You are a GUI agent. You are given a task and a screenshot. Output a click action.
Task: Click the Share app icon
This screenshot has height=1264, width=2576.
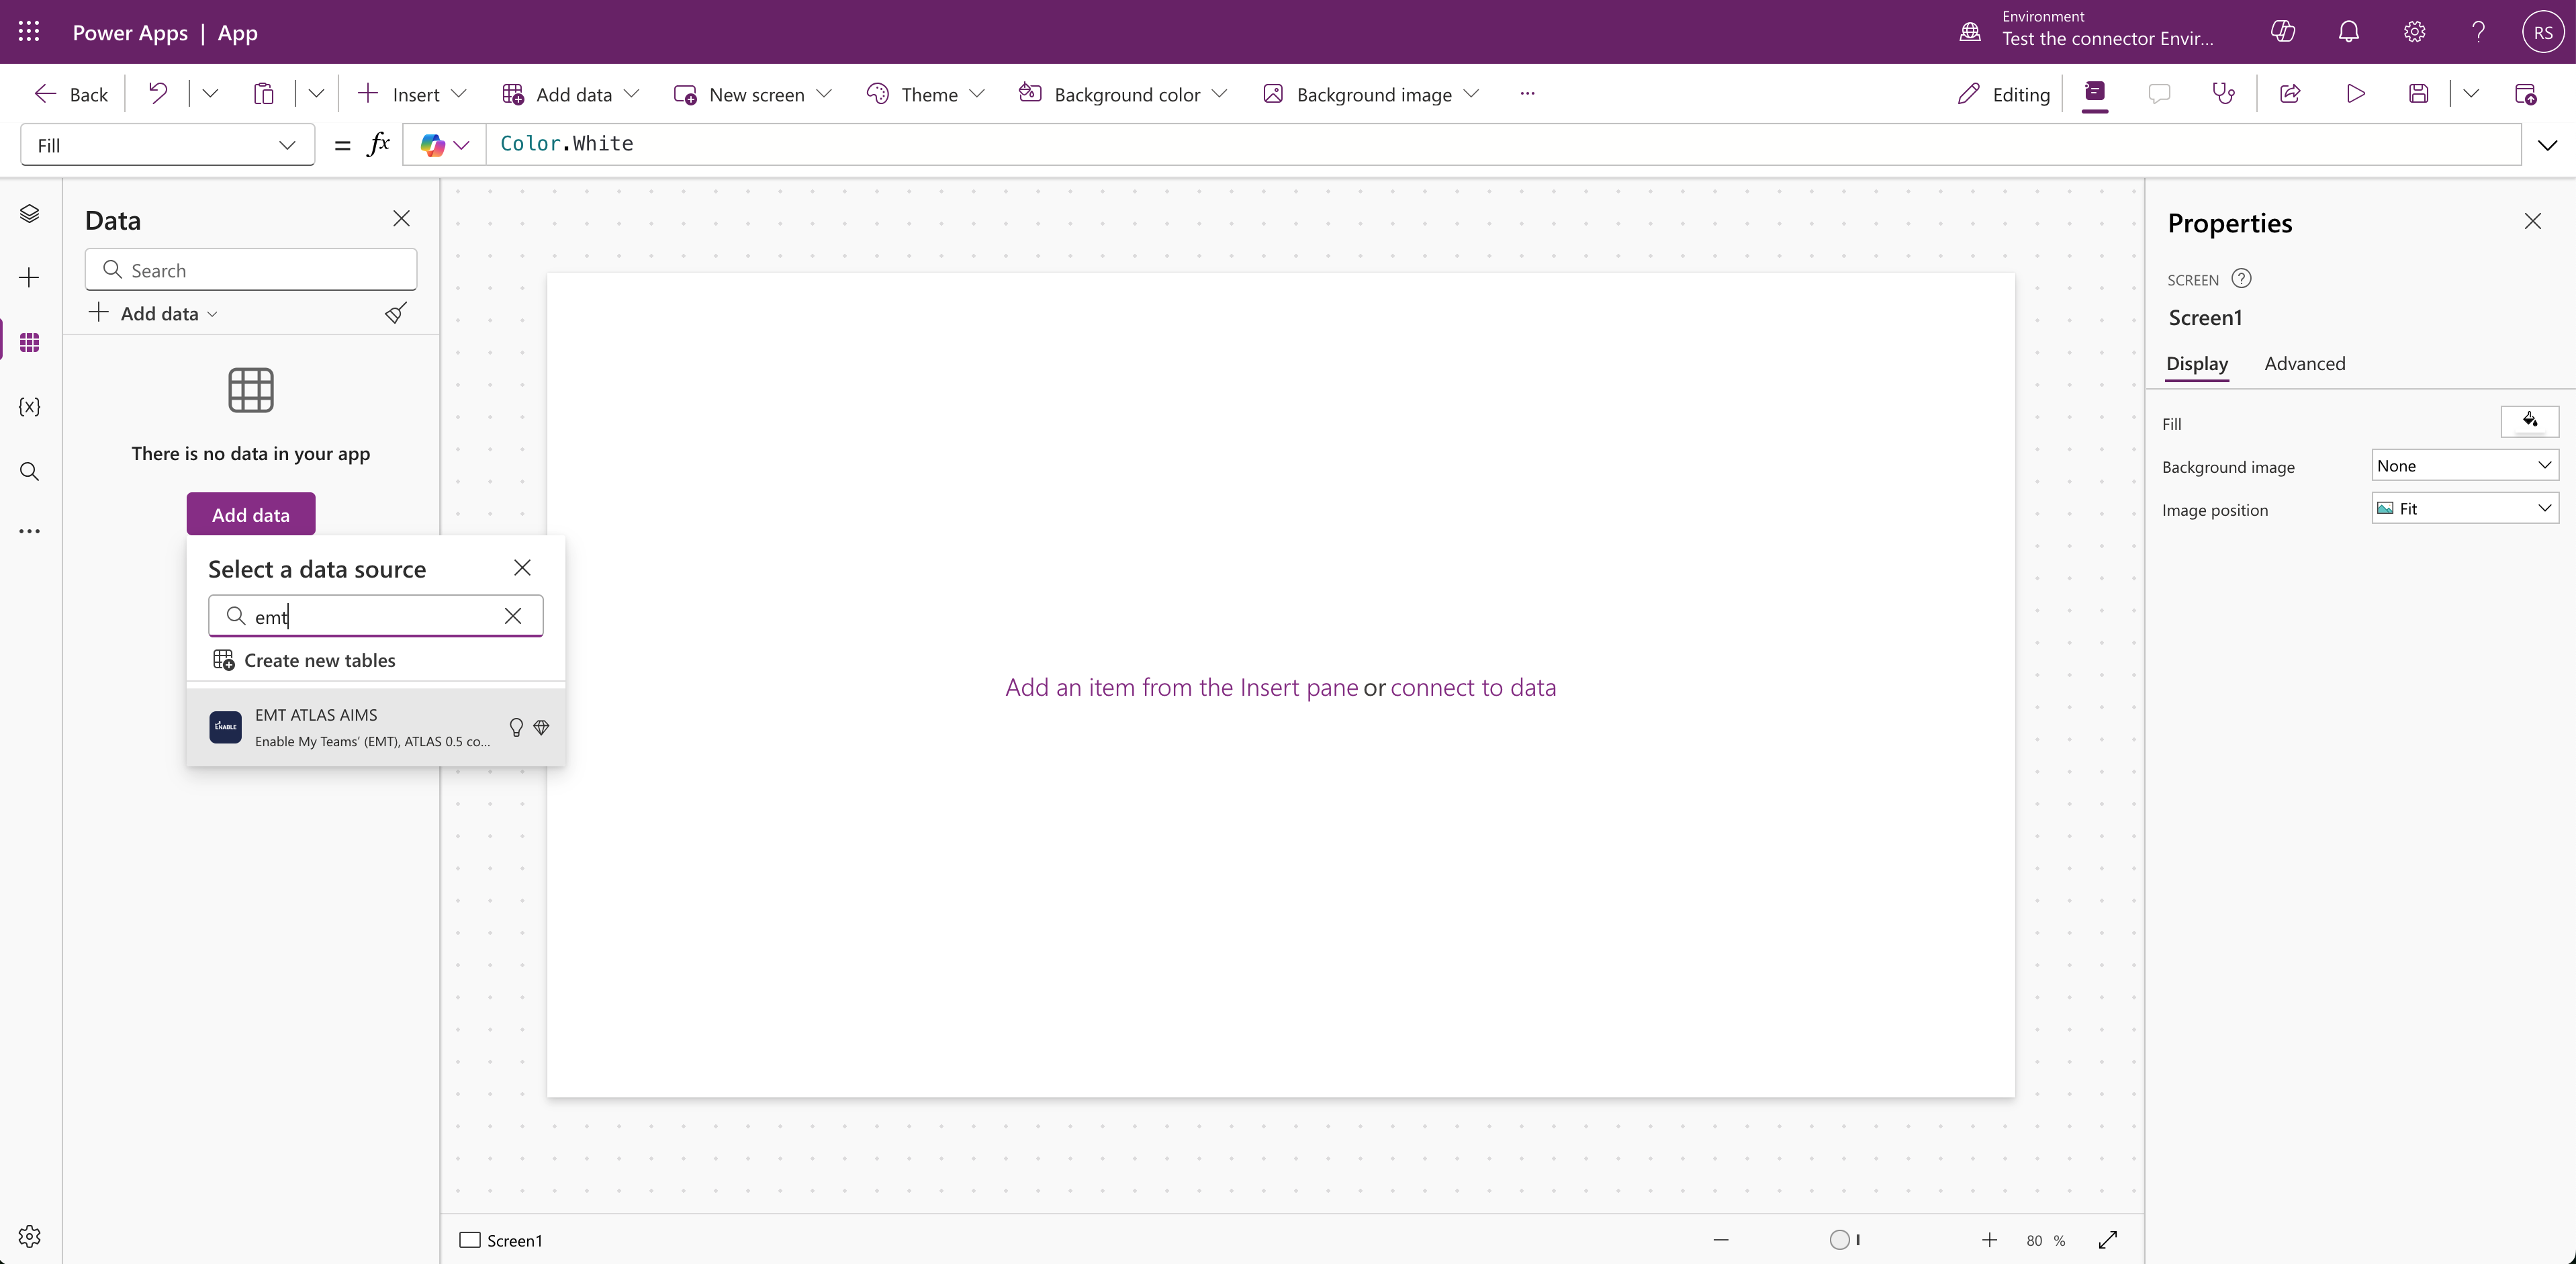(2290, 94)
